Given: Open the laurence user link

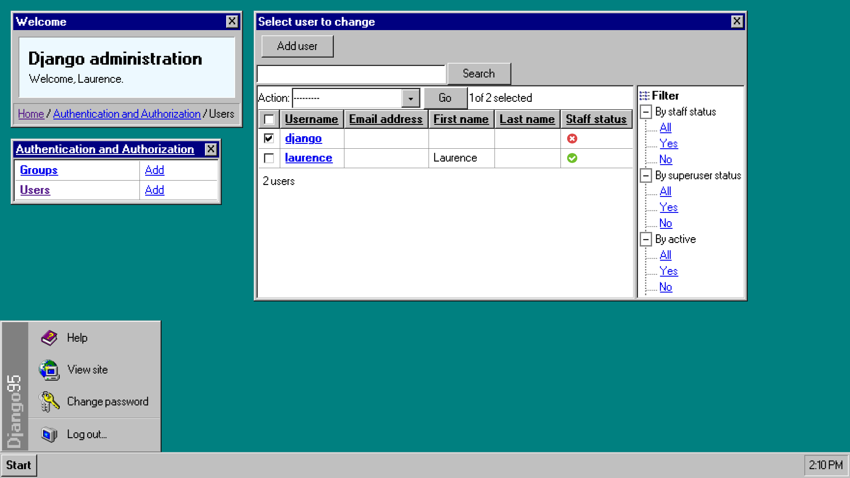Looking at the screenshot, I should click(x=309, y=158).
